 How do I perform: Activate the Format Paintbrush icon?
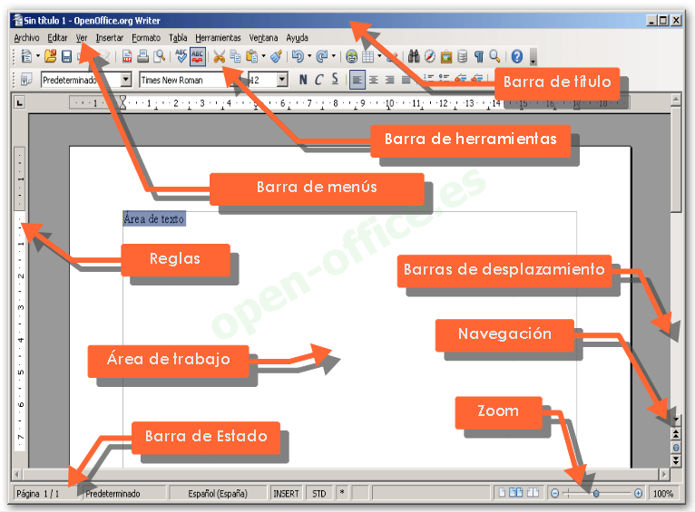(277, 56)
